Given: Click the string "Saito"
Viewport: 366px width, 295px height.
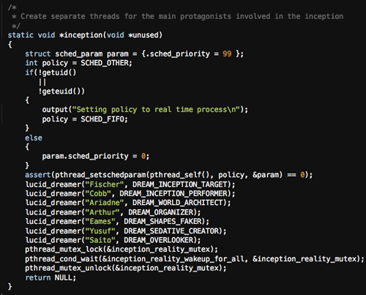Looking at the screenshot, I should pos(100,240).
